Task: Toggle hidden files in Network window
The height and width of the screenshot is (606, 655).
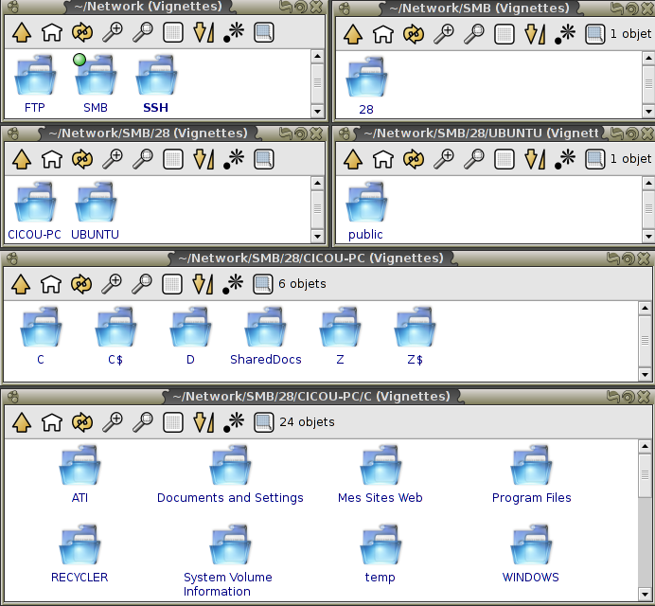Action: pyautogui.click(x=234, y=32)
